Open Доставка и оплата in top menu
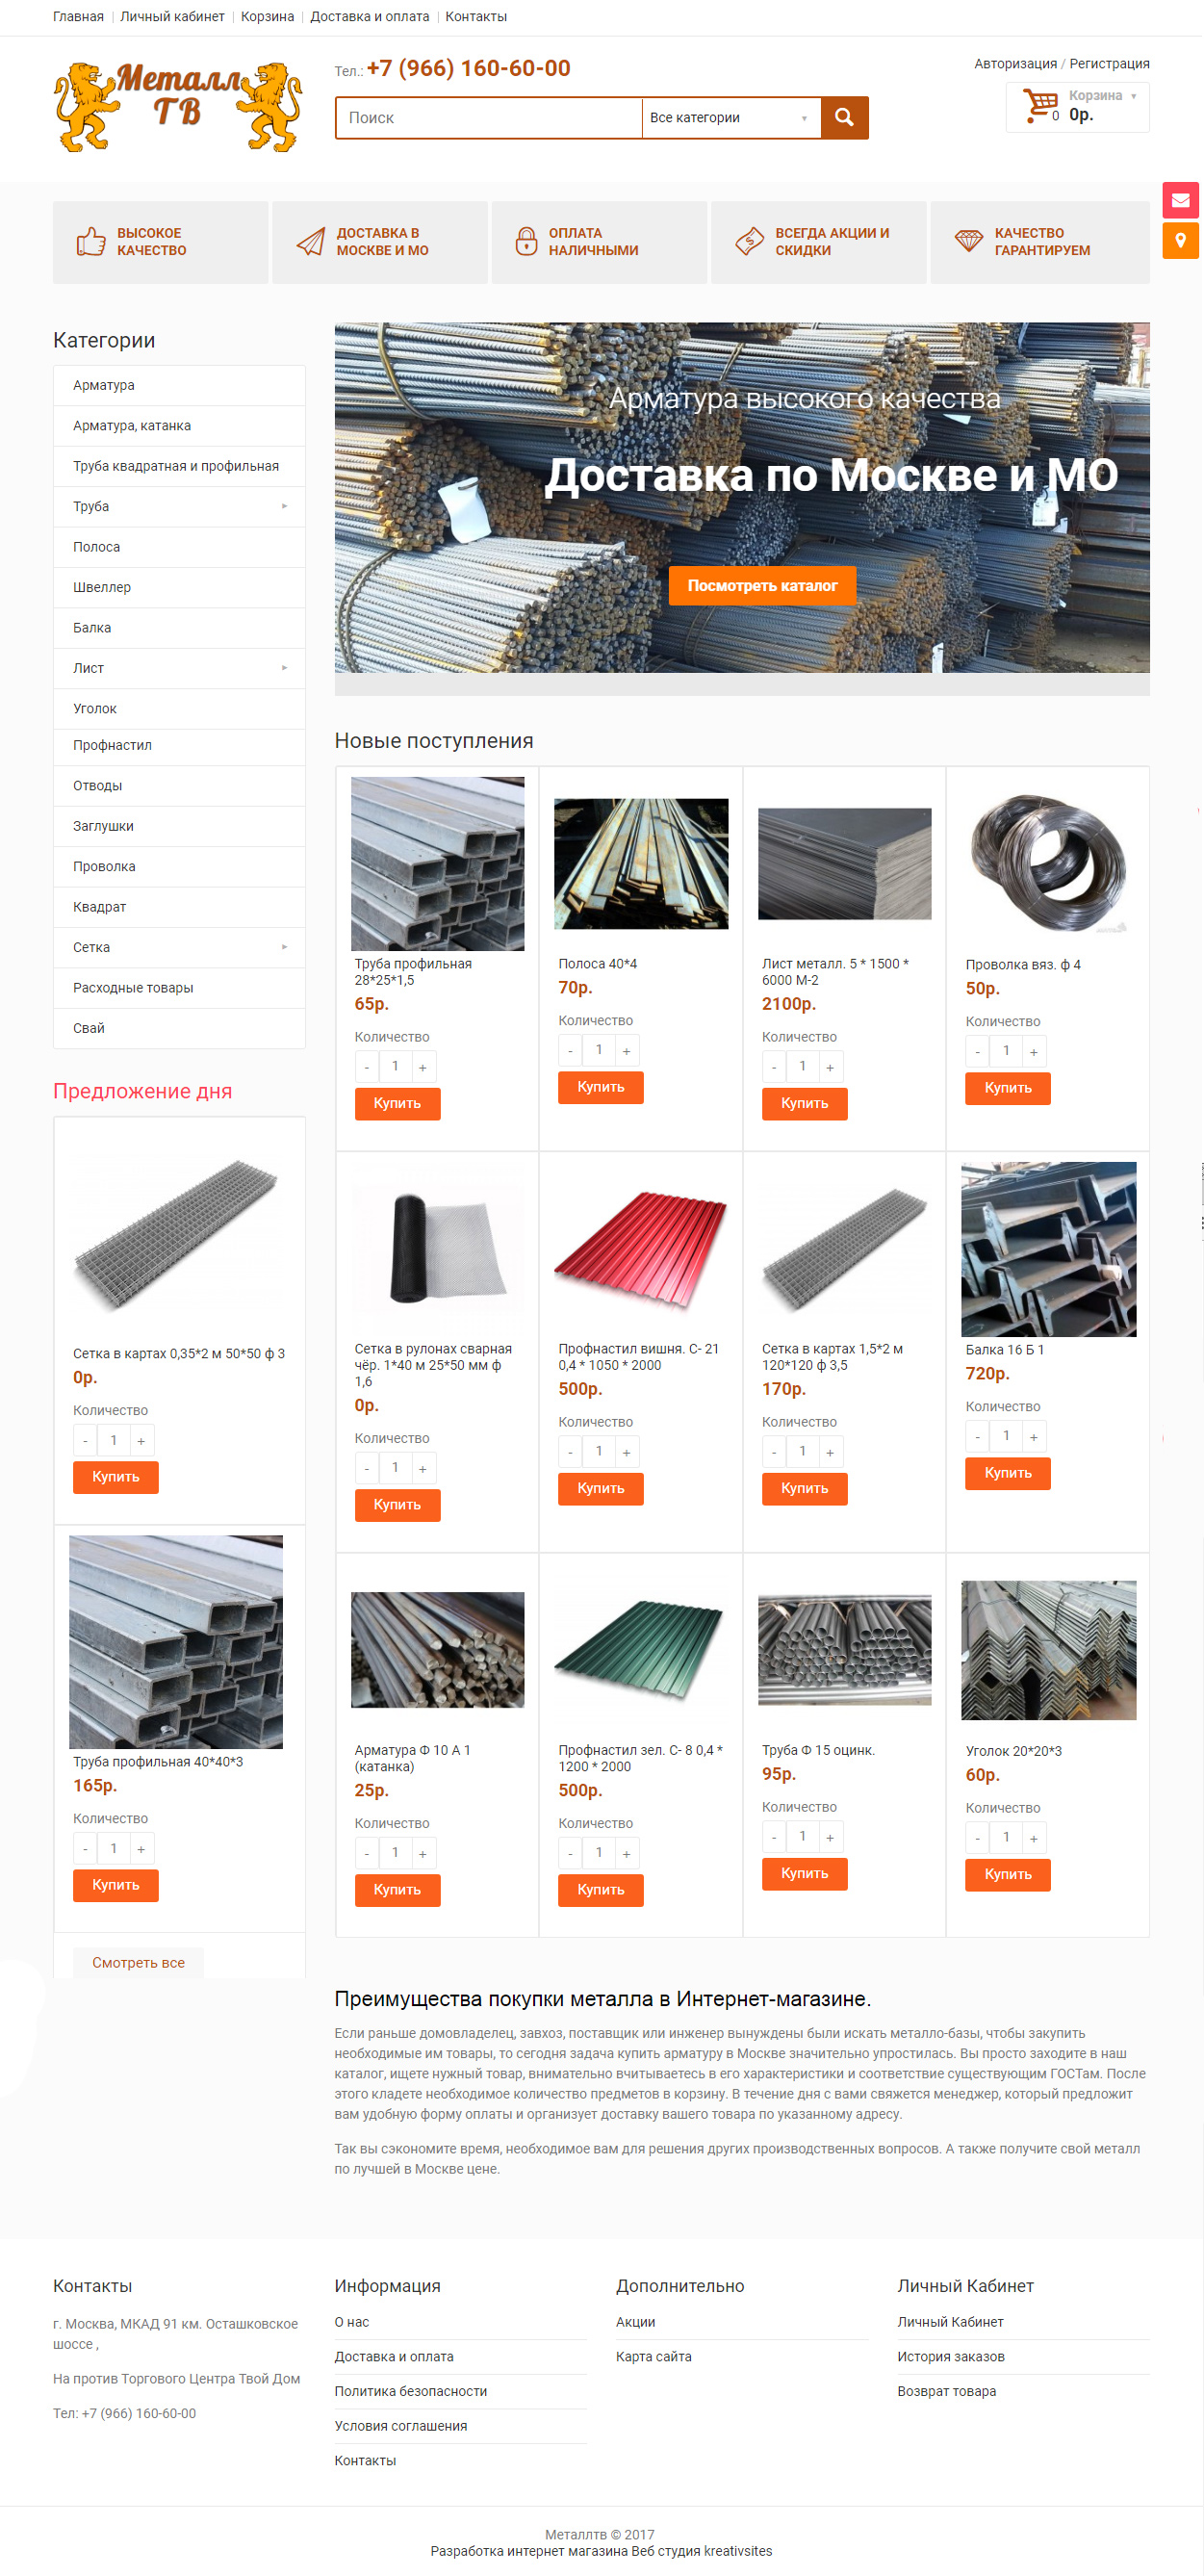Screen dimensions: 1204x2576 [369, 17]
